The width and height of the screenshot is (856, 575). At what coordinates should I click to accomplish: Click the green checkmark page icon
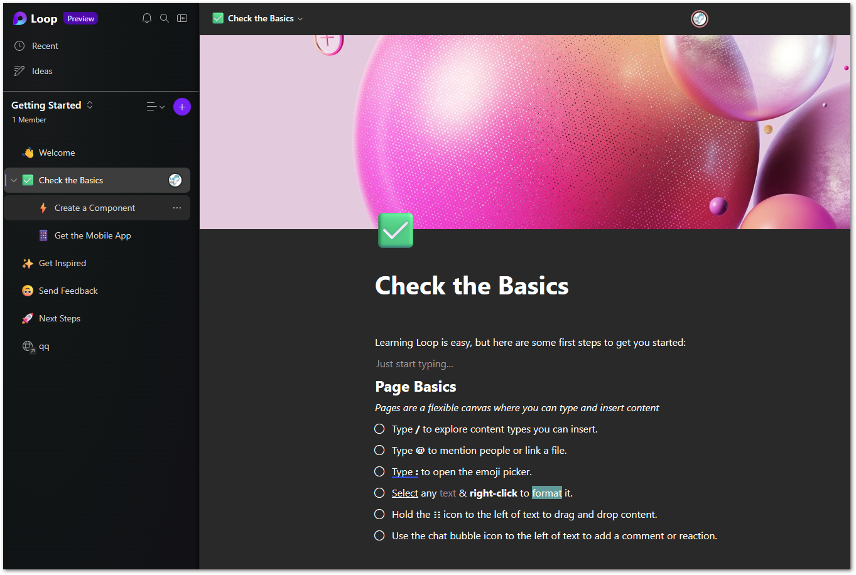[x=396, y=230]
